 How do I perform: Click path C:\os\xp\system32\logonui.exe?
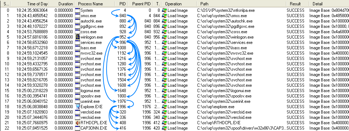click(x=224, y=91)
